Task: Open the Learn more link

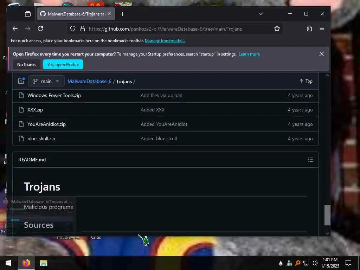Action: click(249, 54)
